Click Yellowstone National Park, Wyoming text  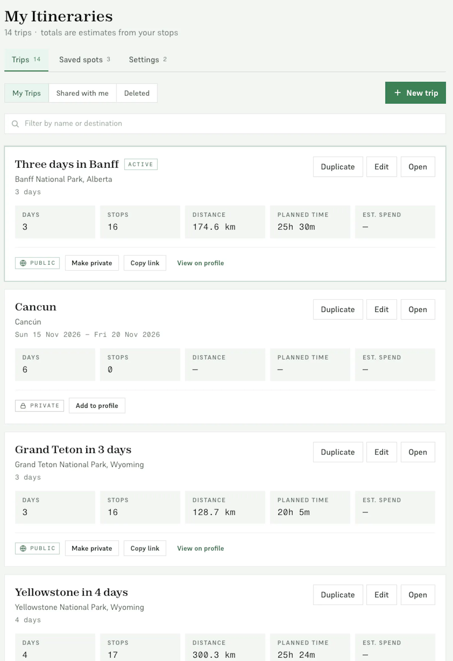(79, 607)
